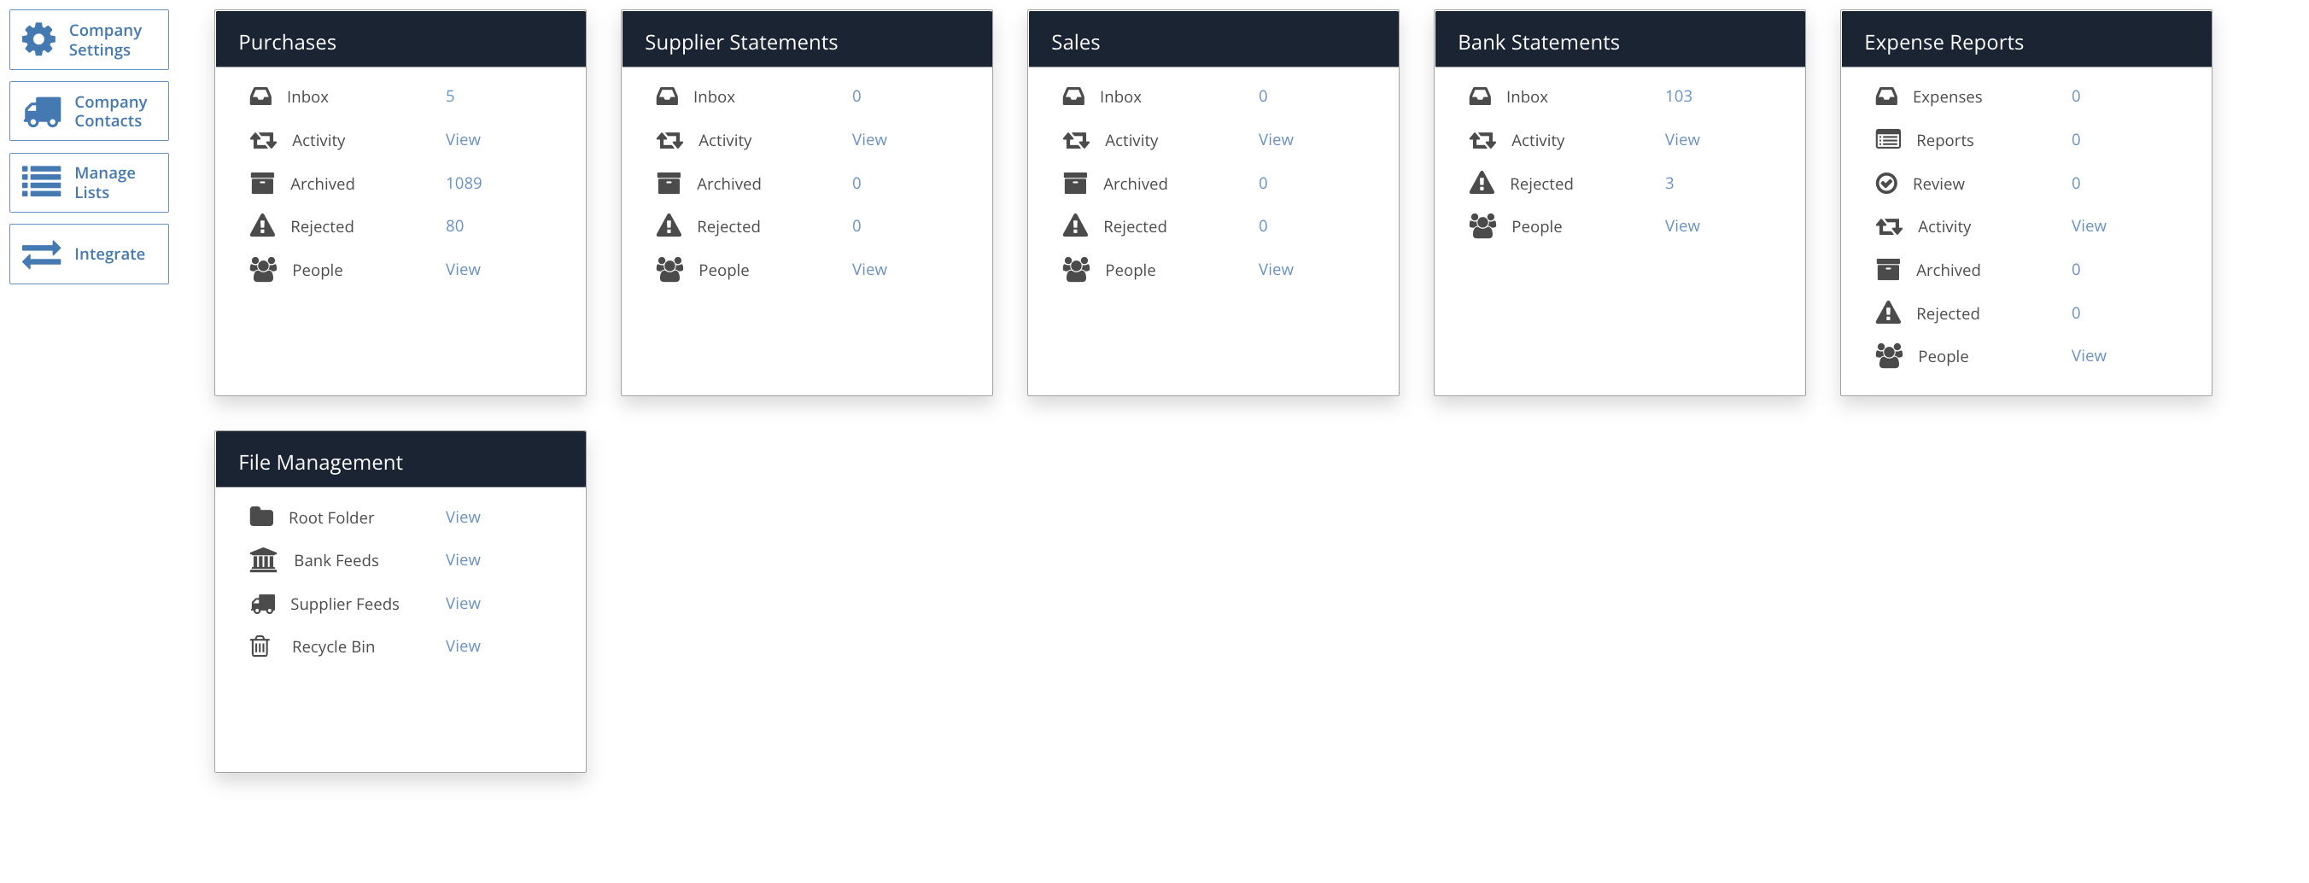Screen dimensions: 2309x883
Task: Click the Supplier Feeds truck icon
Action: pos(263,605)
